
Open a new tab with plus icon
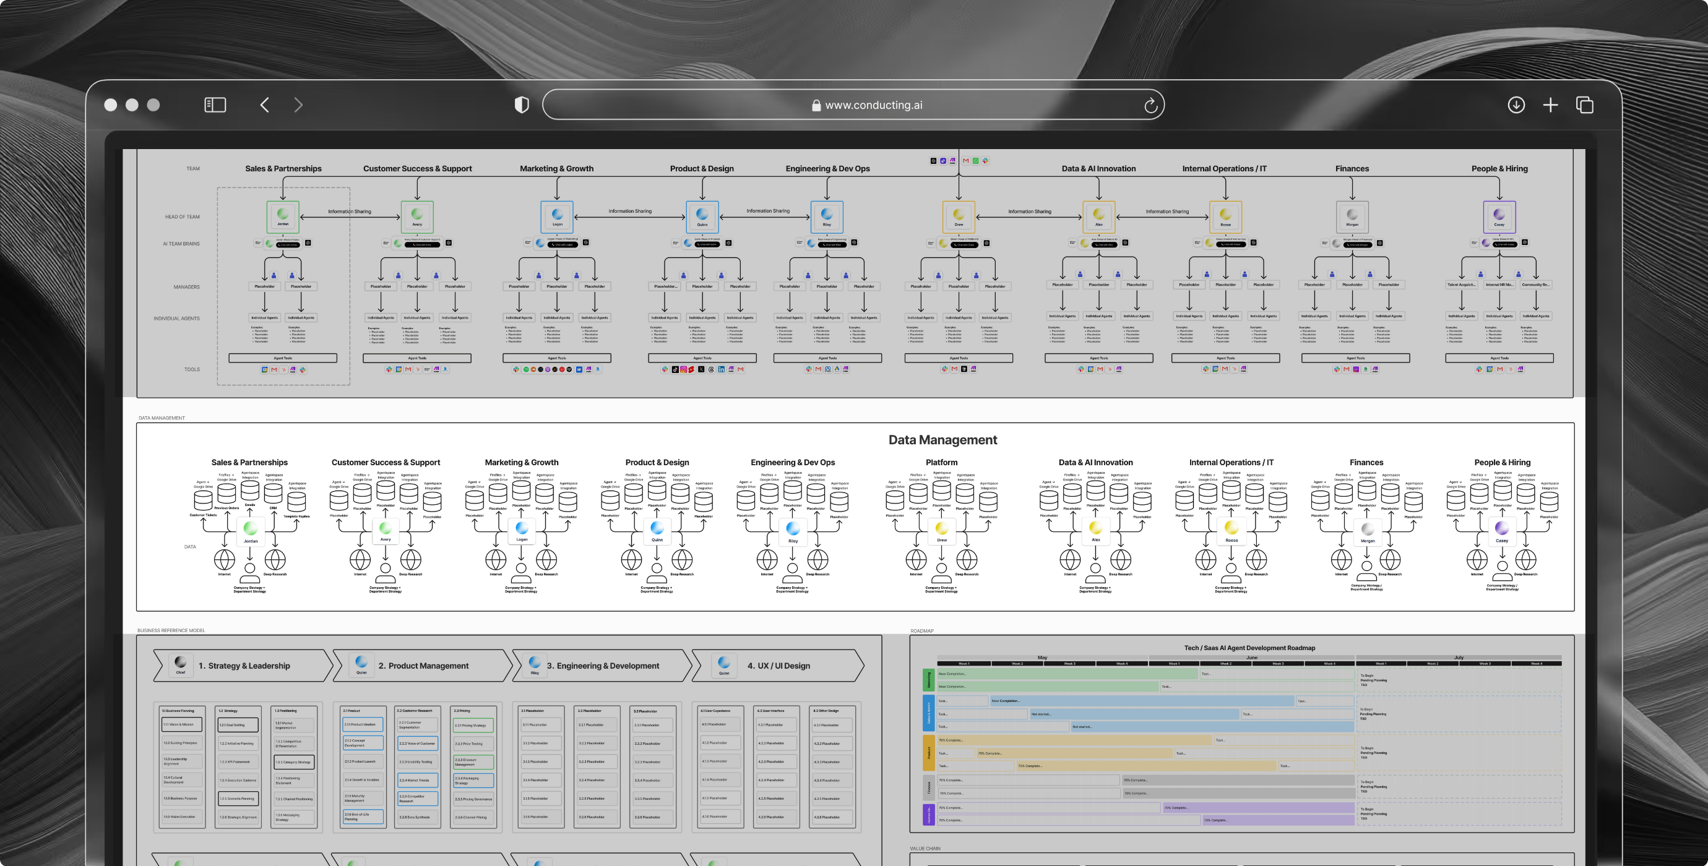[1550, 105]
